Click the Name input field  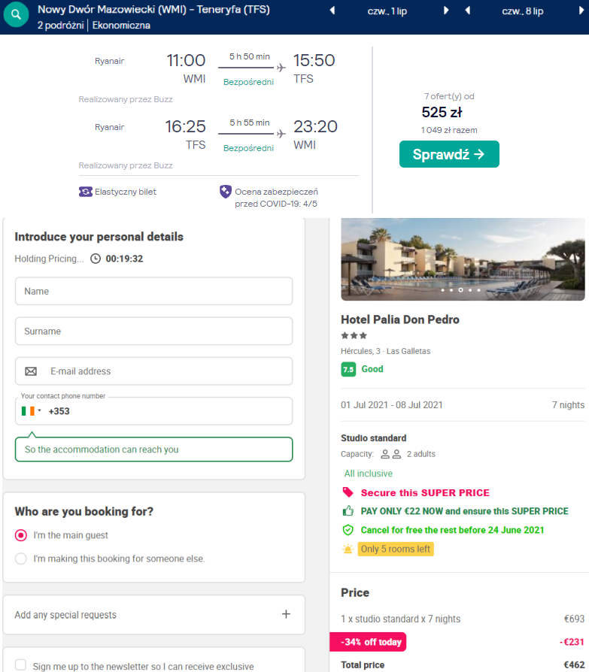click(x=154, y=291)
